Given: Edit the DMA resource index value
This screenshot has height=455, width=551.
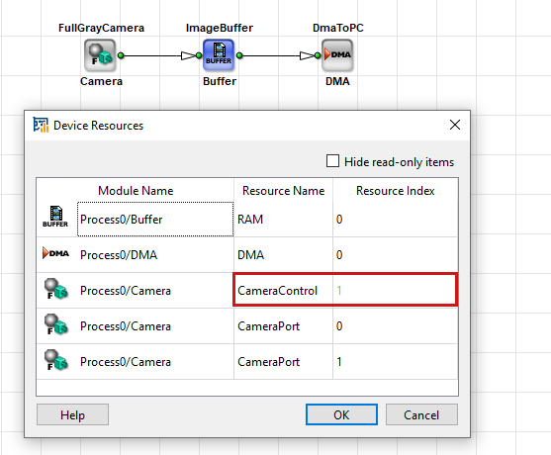Looking at the screenshot, I should coord(396,255).
